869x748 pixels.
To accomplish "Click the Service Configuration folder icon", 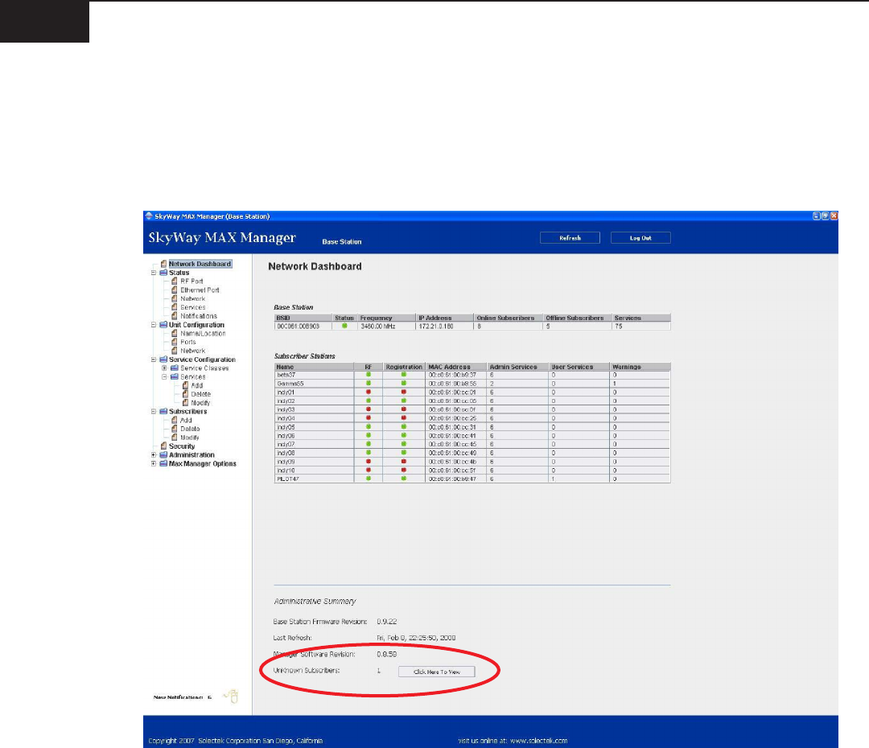I will (x=163, y=360).
